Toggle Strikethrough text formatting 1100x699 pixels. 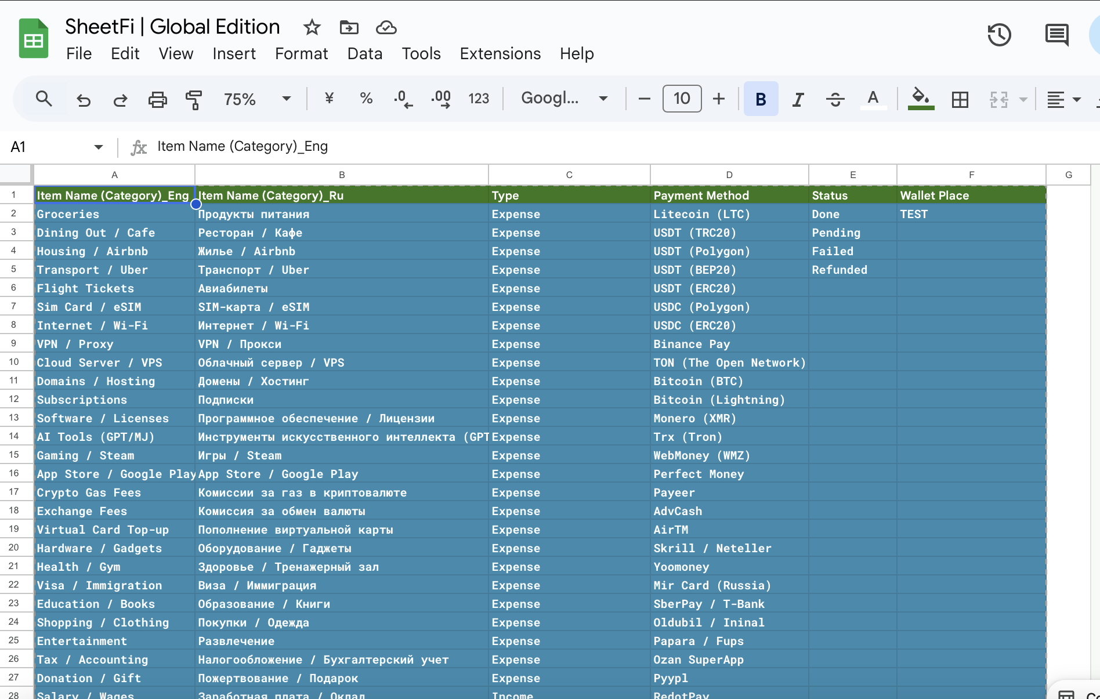pyautogui.click(x=835, y=99)
